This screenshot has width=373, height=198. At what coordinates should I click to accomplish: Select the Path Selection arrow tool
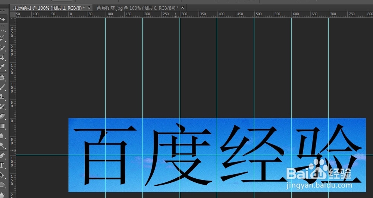pos(2,175)
